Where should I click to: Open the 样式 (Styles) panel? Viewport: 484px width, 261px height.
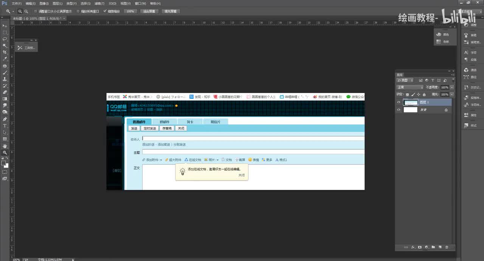470,125
